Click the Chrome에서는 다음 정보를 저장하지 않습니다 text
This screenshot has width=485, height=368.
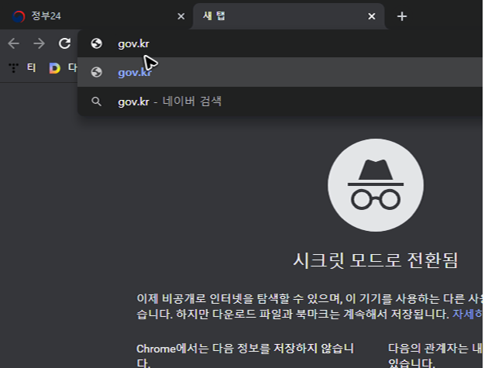(x=245, y=356)
